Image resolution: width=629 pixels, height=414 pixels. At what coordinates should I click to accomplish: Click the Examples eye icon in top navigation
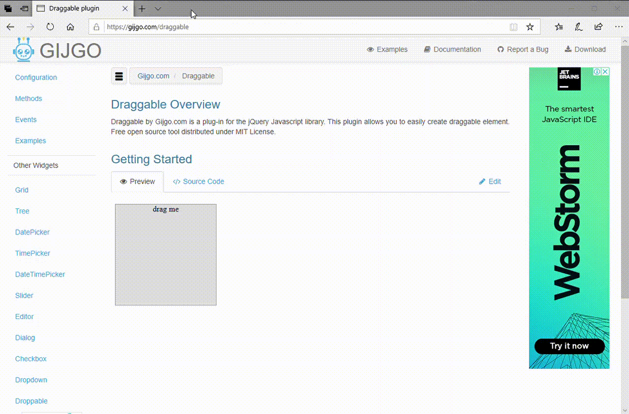pos(370,49)
